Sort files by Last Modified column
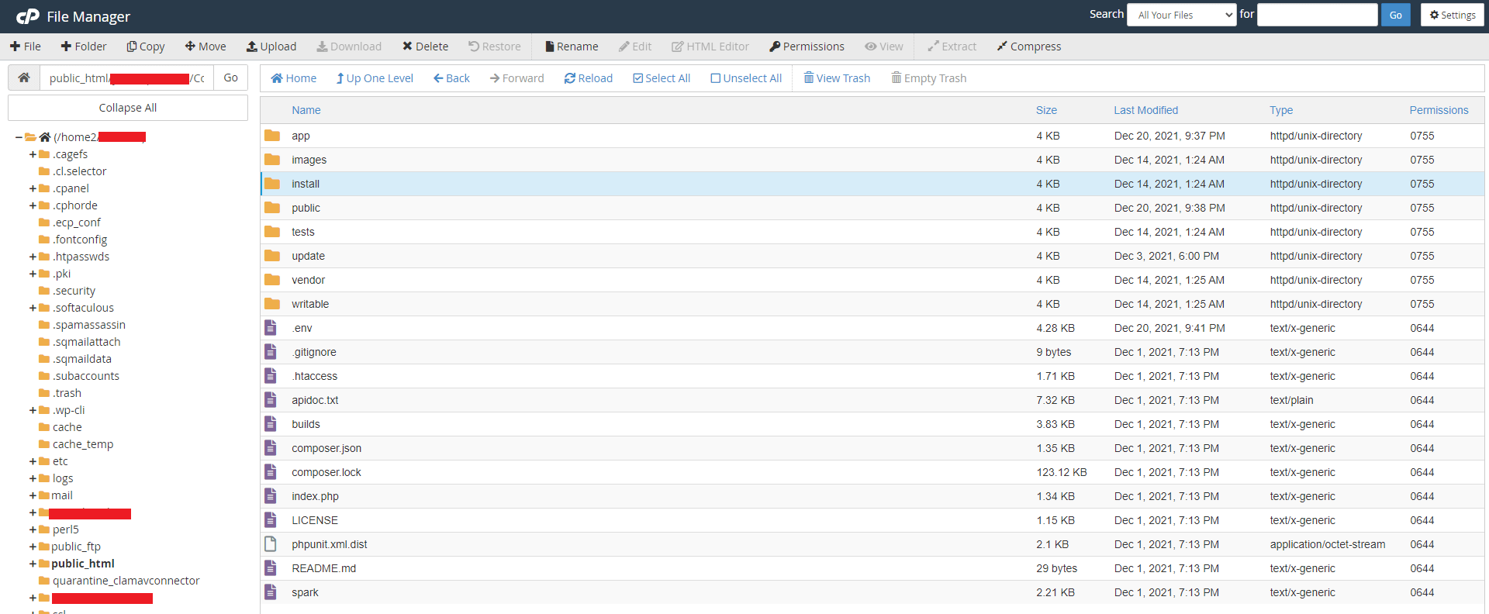Screen dimensions: 1489x614 pyautogui.click(x=1145, y=110)
